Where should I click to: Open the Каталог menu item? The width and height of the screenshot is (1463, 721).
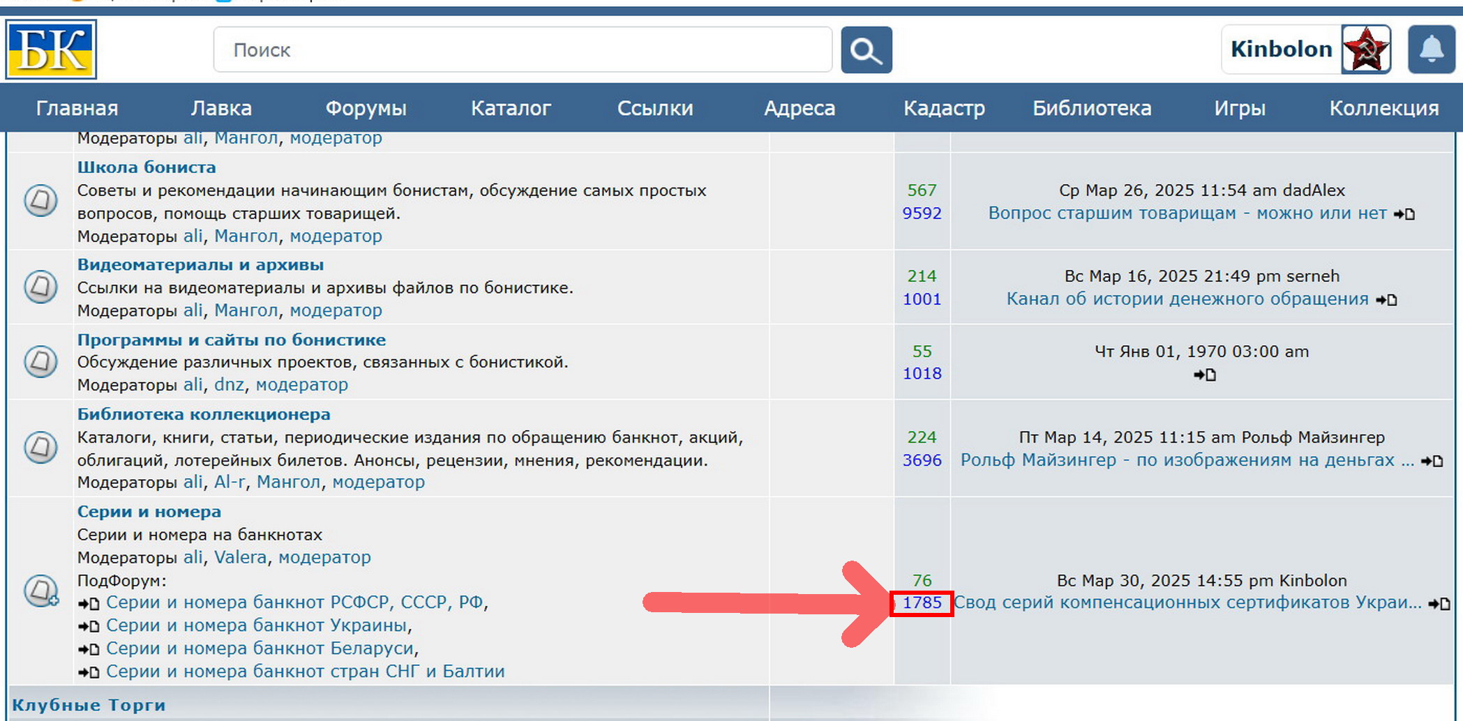pyautogui.click(x=511, y=108)
